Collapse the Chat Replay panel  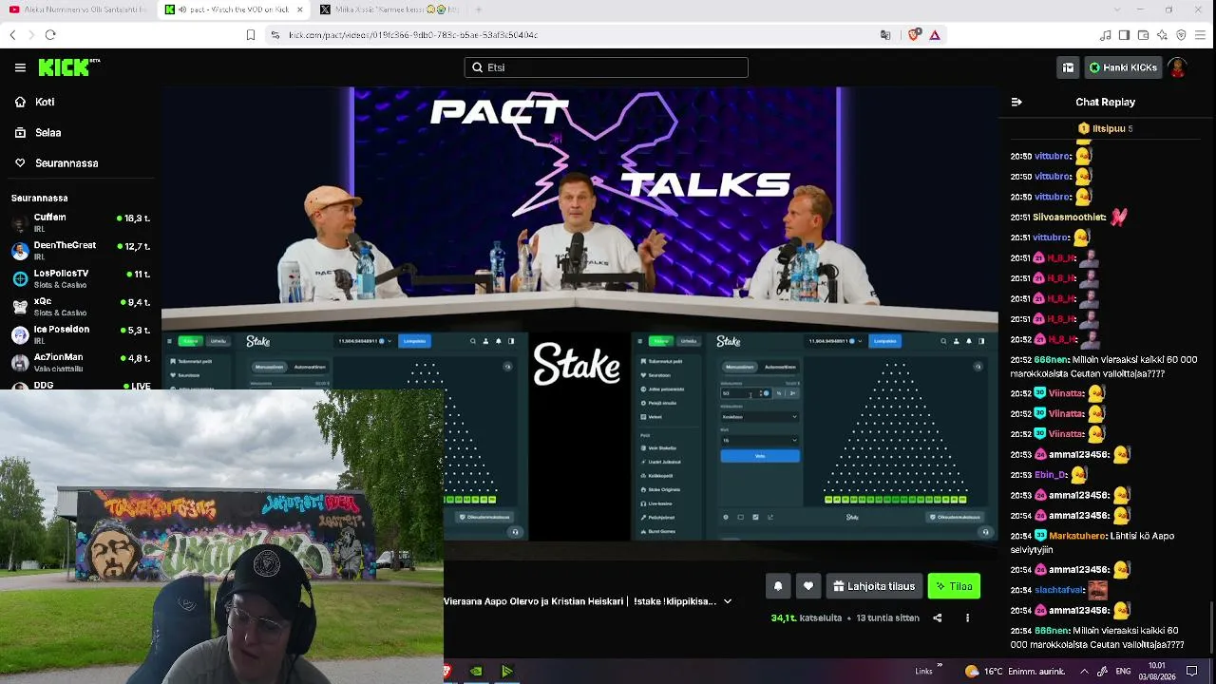[x=1016, y=102]
